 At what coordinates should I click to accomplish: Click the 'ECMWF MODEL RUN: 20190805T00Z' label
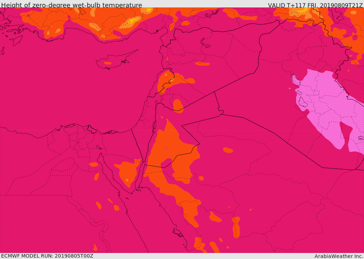47,256
